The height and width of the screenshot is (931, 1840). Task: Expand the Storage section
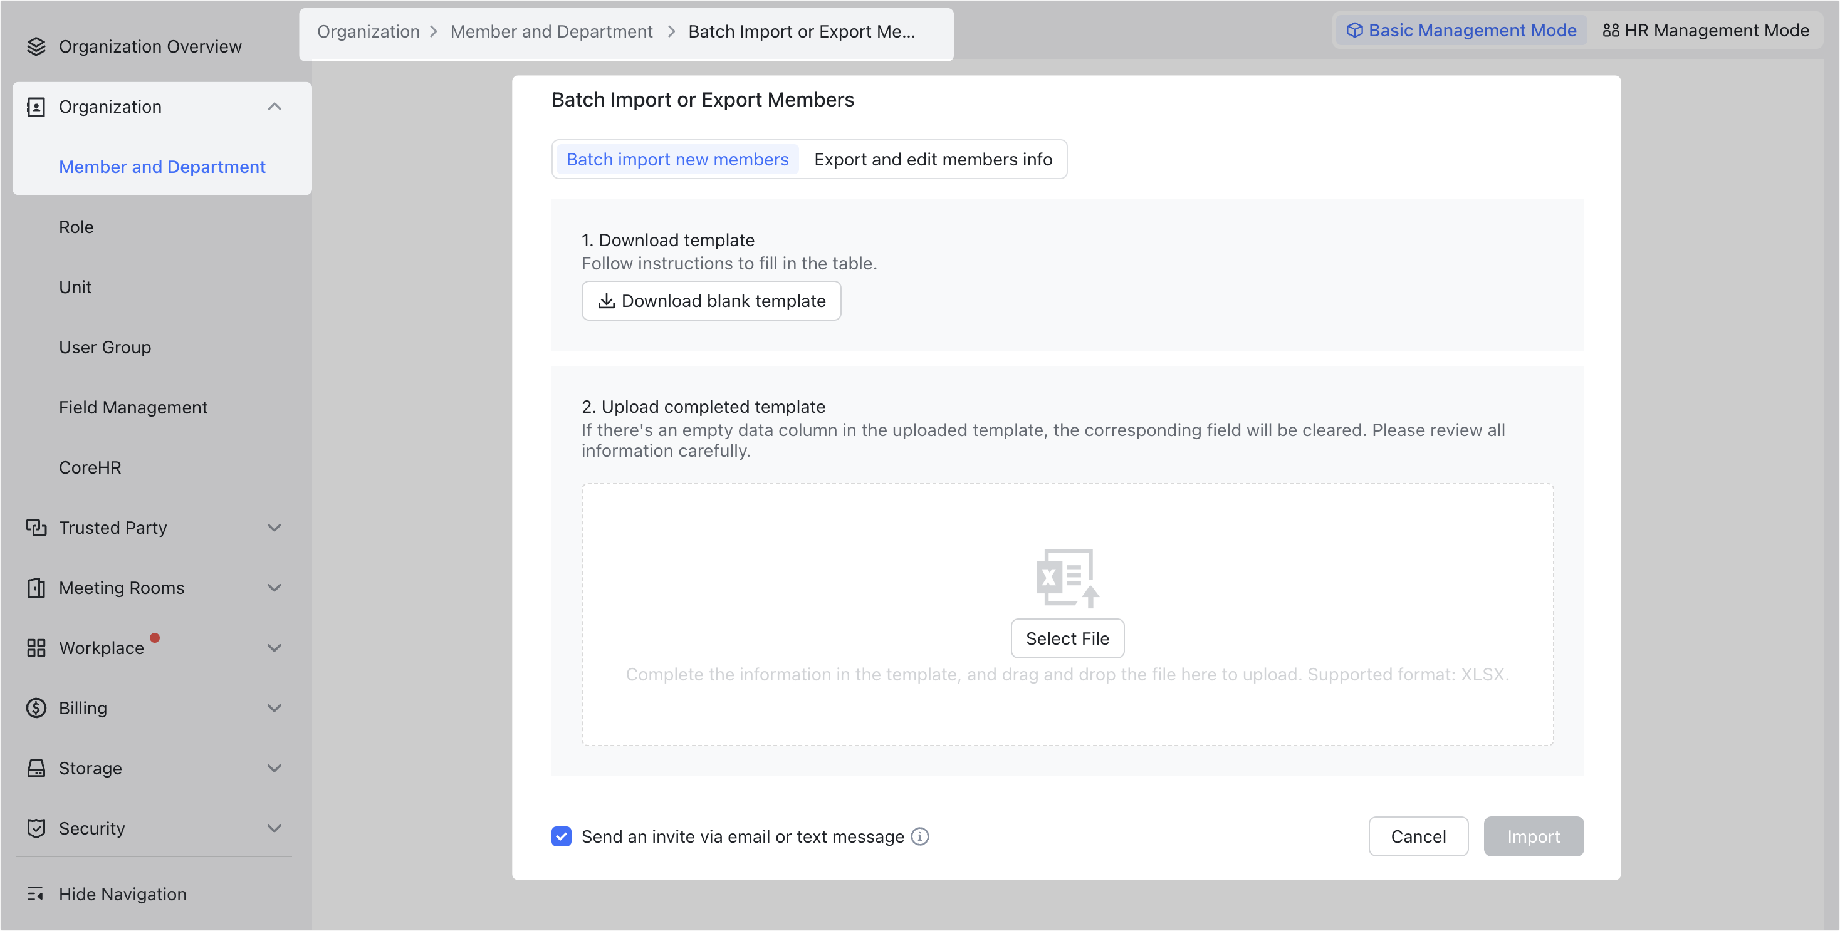pyautogui.click(x=275, y=768)
